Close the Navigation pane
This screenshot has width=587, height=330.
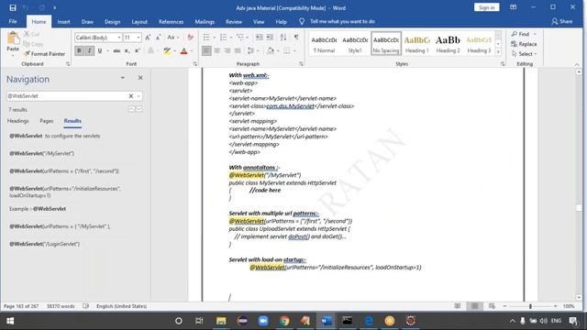coord(140,78)
